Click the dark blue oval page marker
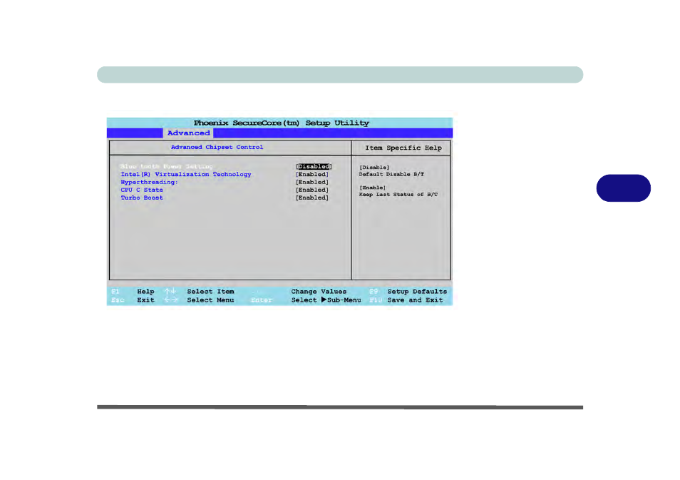This screenshot has height=480, width=680. coord(624,188)
